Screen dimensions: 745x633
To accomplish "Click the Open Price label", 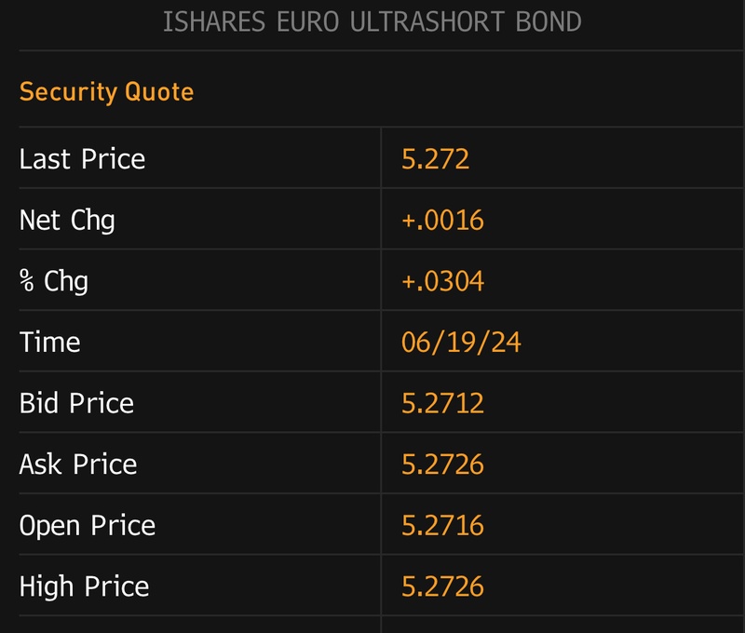I will click(87, 525).
